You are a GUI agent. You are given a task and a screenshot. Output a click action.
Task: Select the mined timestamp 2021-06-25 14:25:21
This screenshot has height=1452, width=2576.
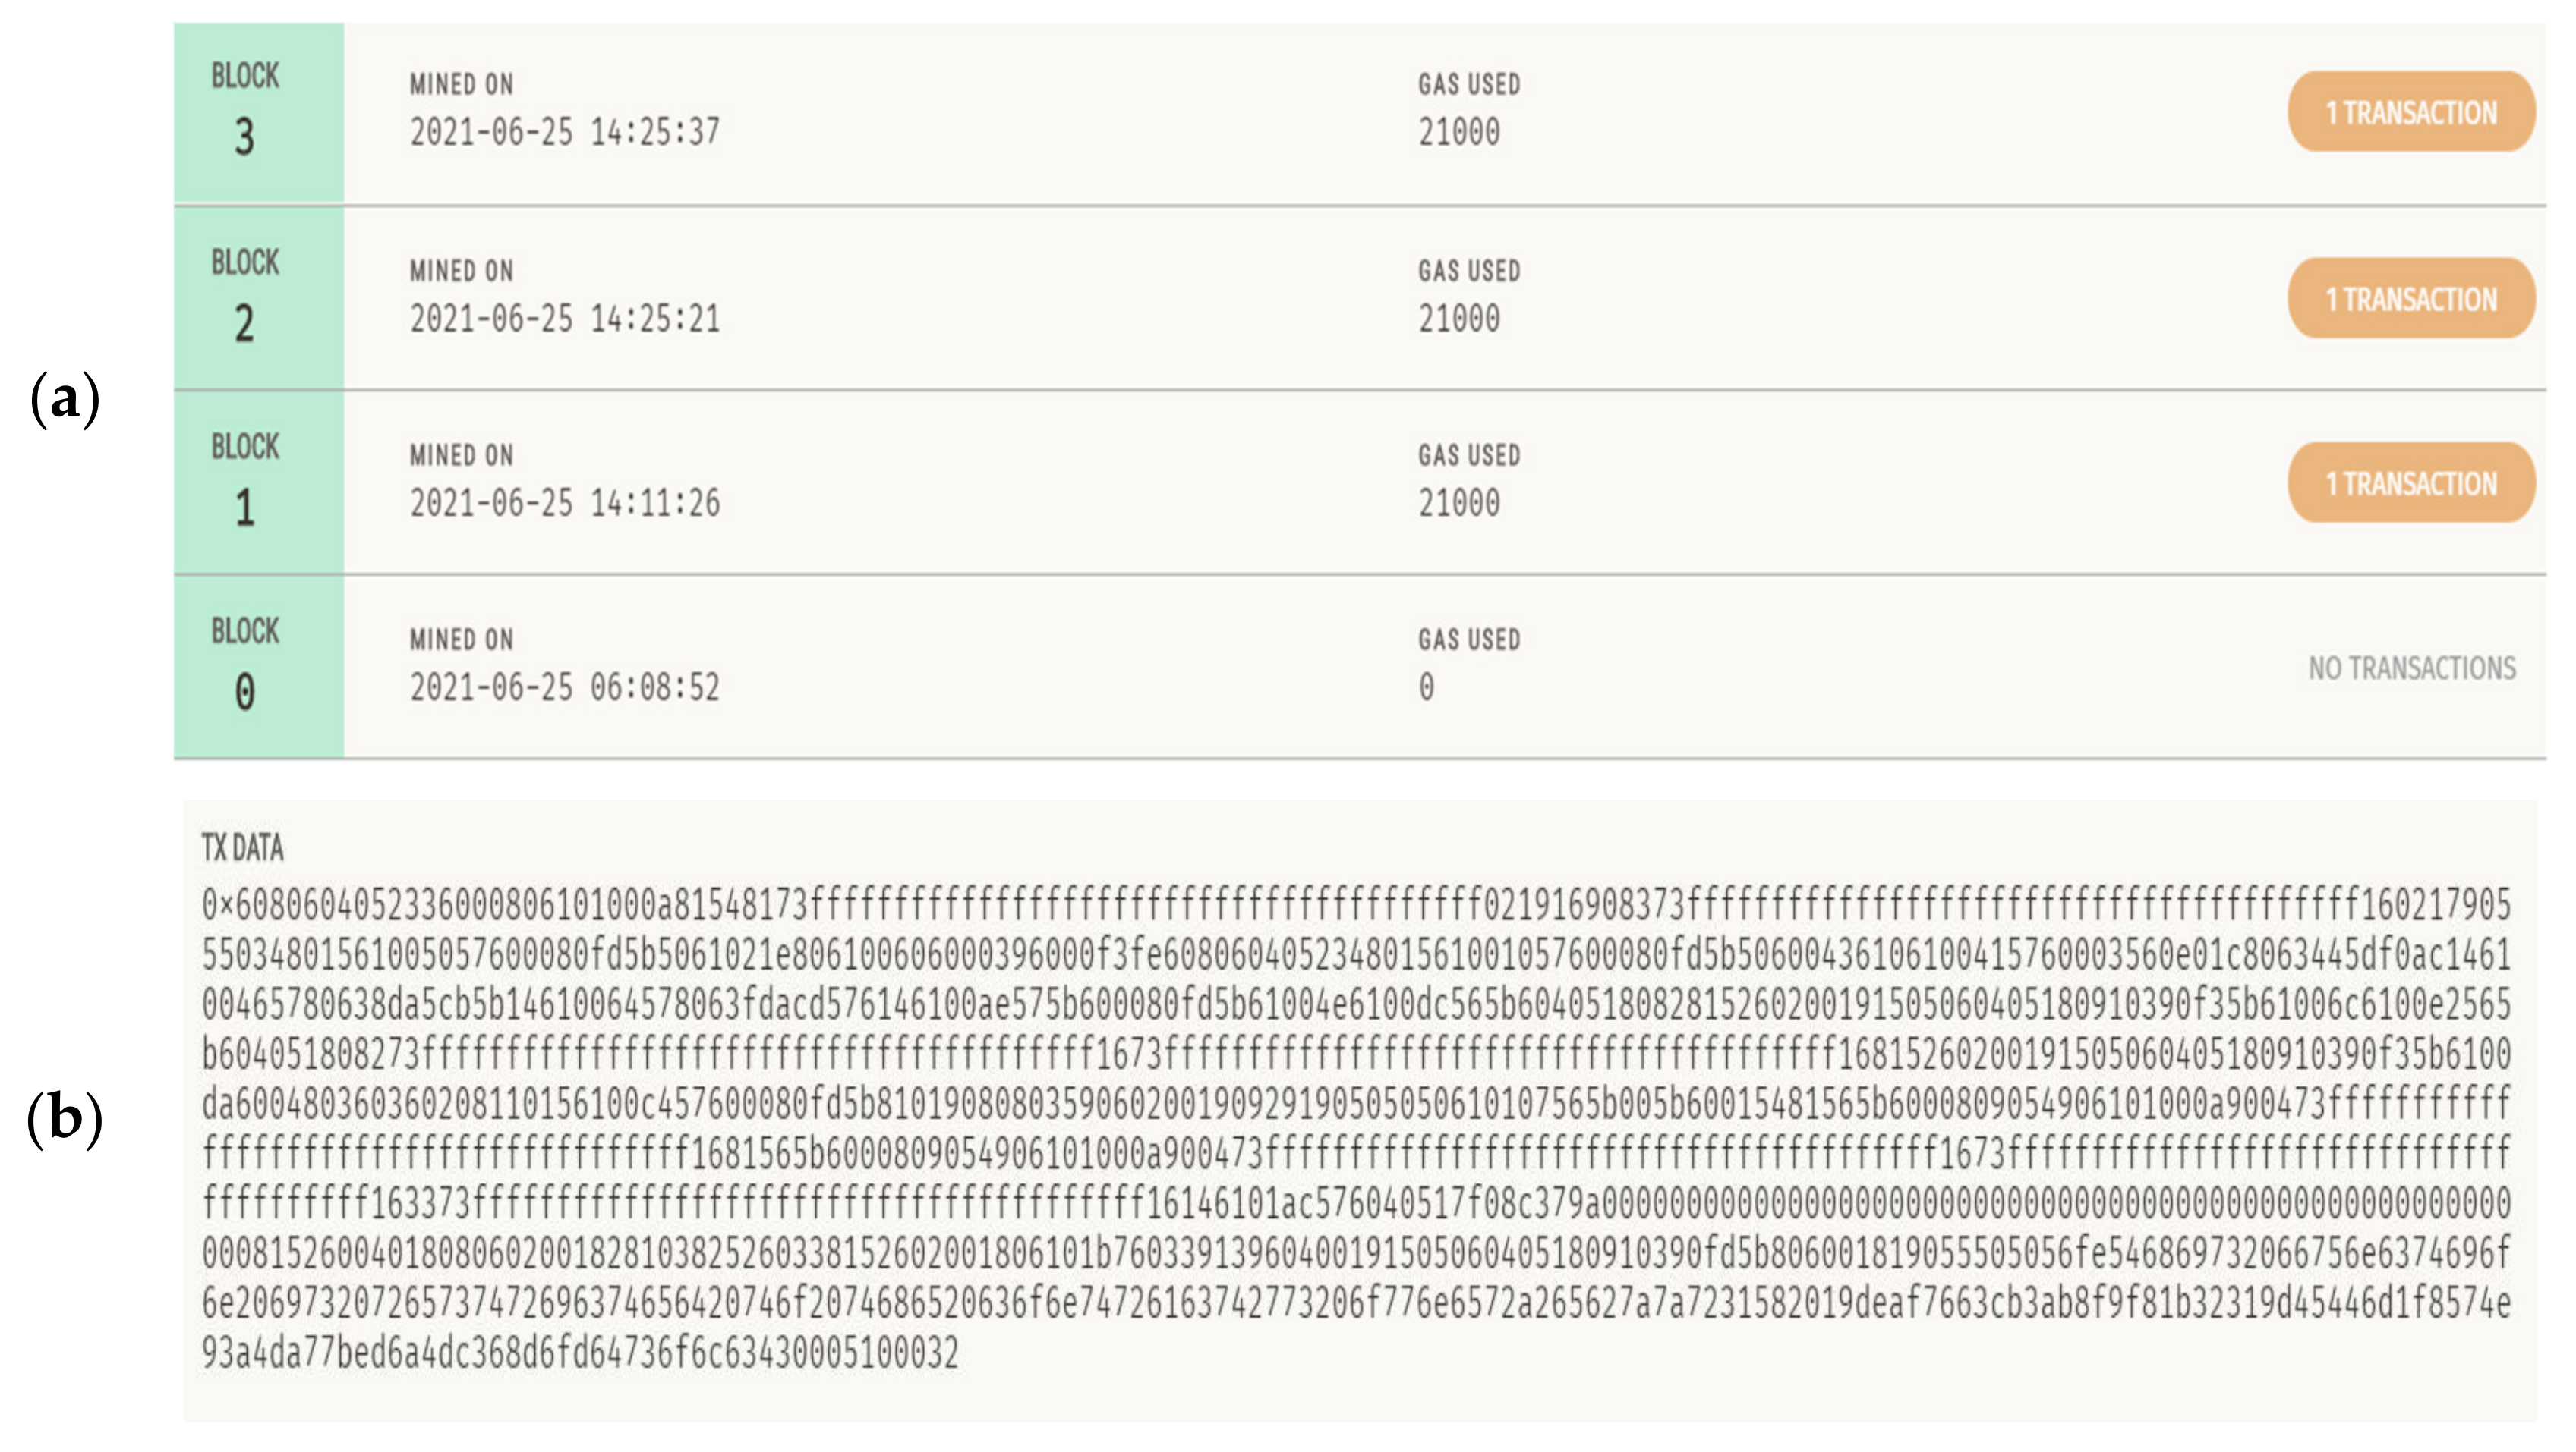click(x=564, y=319)
